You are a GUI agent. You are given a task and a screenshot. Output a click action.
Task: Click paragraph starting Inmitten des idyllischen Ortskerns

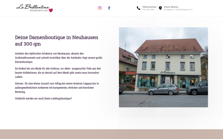point(59,58)
